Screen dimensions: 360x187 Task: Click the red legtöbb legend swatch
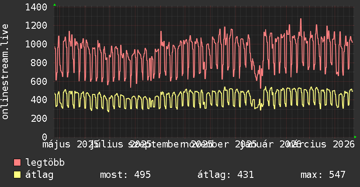click(x=17, y=163)
